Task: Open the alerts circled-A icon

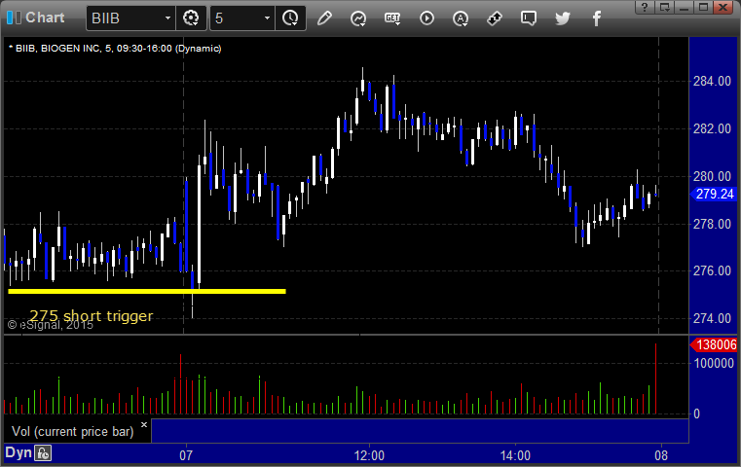Action: (x=461, y=18)
